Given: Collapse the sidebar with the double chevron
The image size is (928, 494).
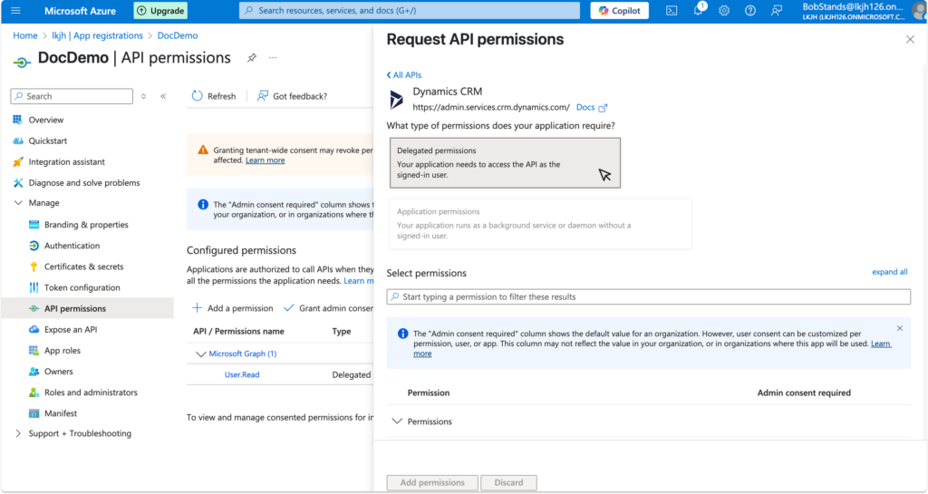Looking at the screenshot, I should tap(163, 96).
